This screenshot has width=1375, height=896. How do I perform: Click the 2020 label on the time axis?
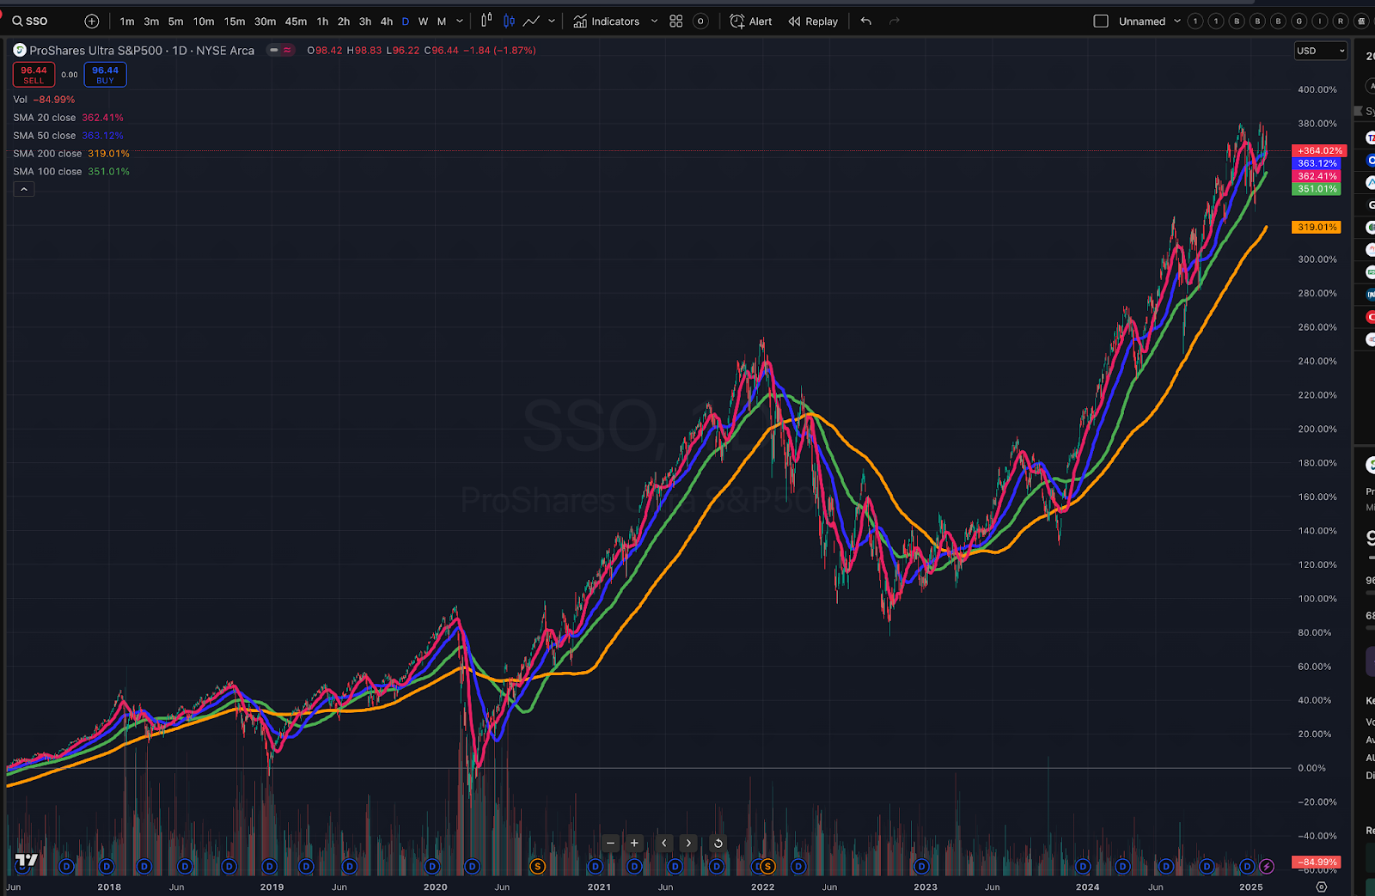(435, 887)
